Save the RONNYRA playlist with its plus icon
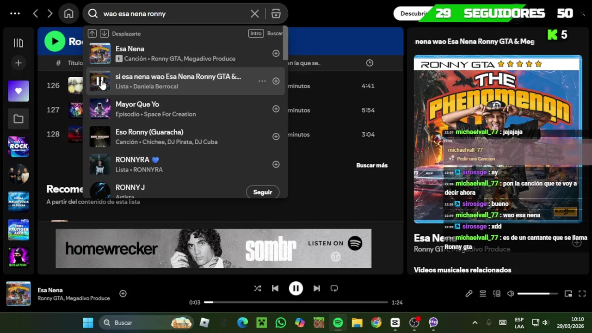The image size is (592, 333). (x=276, y=164)
